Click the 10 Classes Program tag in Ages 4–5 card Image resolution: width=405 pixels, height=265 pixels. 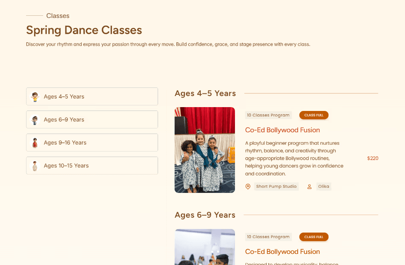(x=268, y=115)
